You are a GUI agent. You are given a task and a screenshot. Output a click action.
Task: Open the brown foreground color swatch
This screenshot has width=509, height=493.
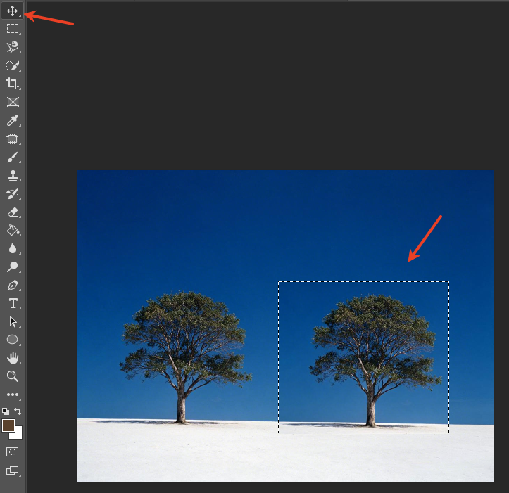click(x=8, y=425)
